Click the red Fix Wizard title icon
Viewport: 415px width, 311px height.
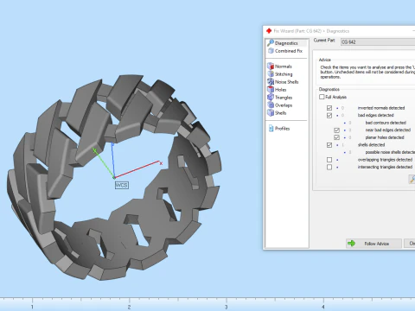coord(269,31)
